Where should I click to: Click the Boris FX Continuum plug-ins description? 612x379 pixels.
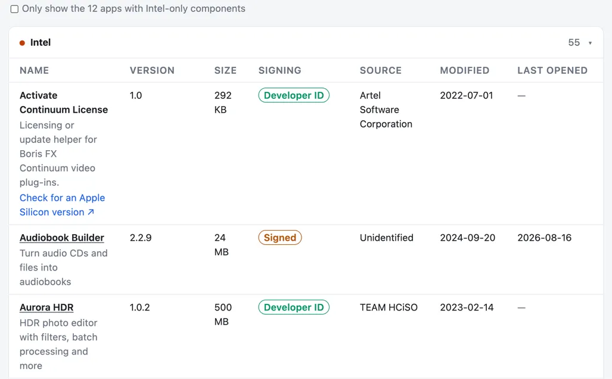[58, 154]
